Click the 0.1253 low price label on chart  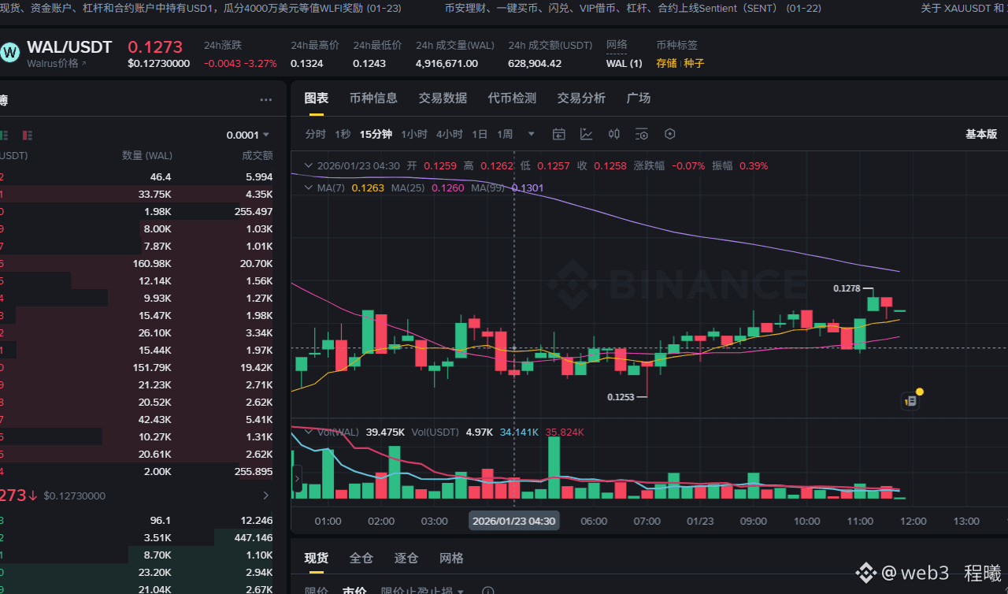(x=621, y=397)
